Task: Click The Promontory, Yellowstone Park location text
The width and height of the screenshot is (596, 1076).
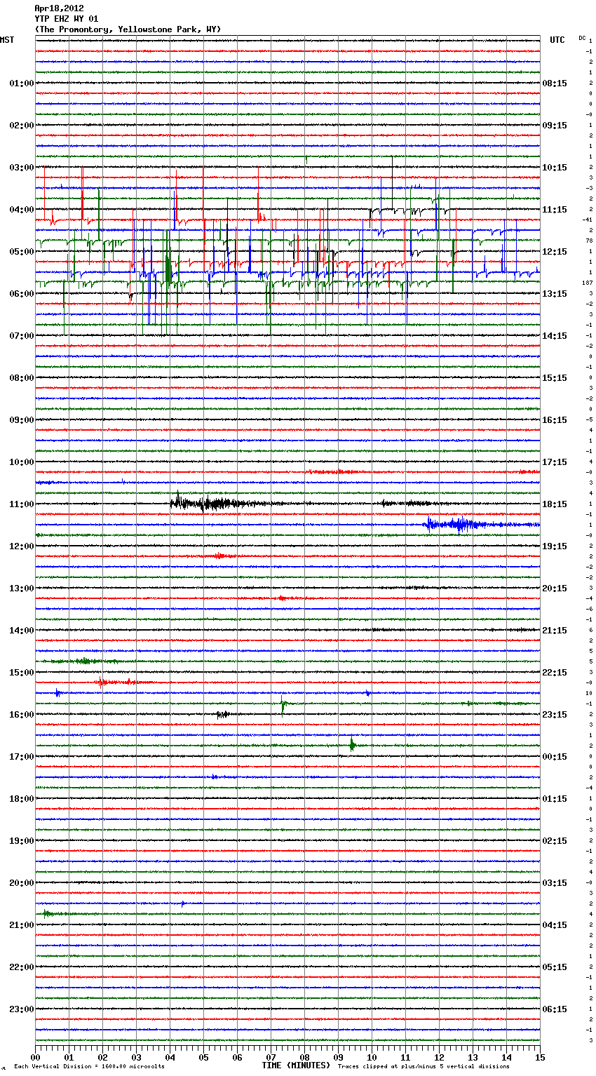Action: (x=128, y=29)
